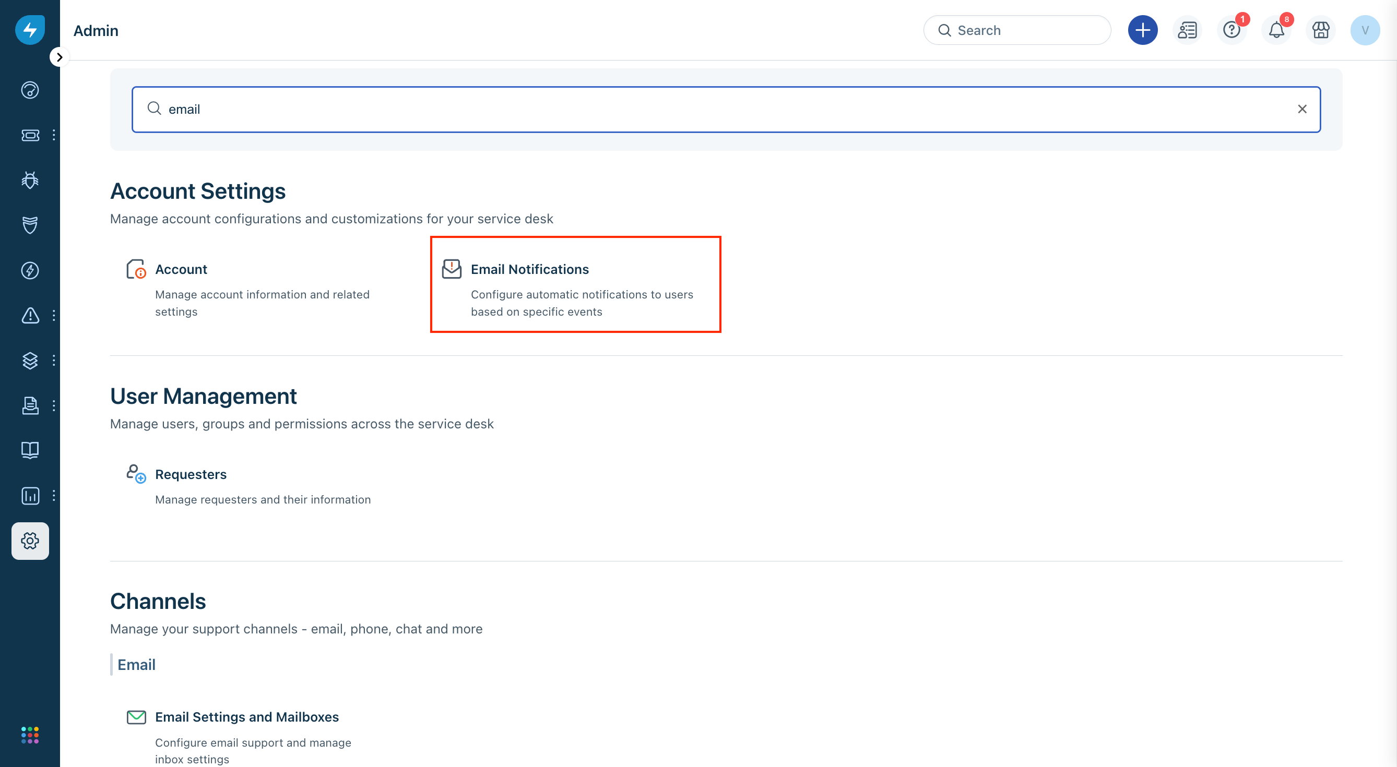Click the blue plus create-new button
This screenshot has height=767, width=1397.
(x=1142, y=30)
